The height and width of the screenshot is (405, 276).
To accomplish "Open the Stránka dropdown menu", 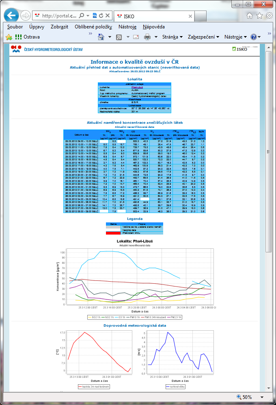I will pos(172,37).
